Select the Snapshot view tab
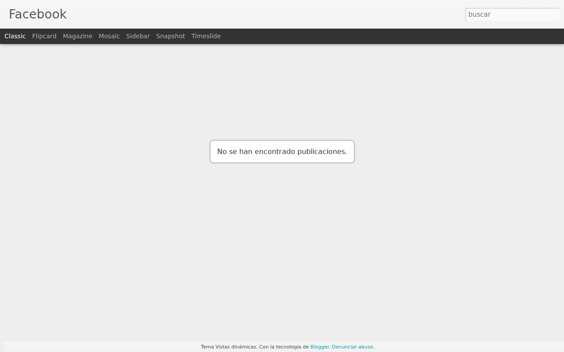Image resolution: width=564 pixels, height=352 pixels. click(171, 36)
